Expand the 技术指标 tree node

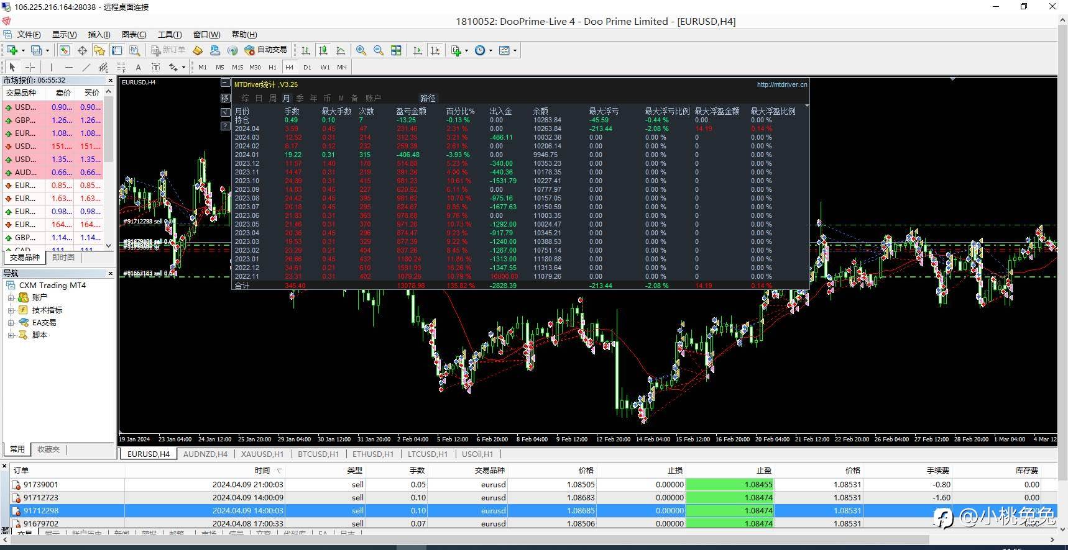tap(11, 310)
